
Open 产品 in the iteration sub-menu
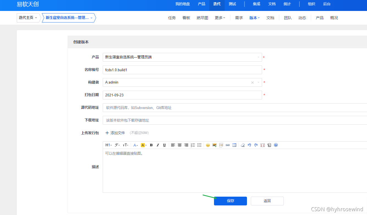point(320,18)
